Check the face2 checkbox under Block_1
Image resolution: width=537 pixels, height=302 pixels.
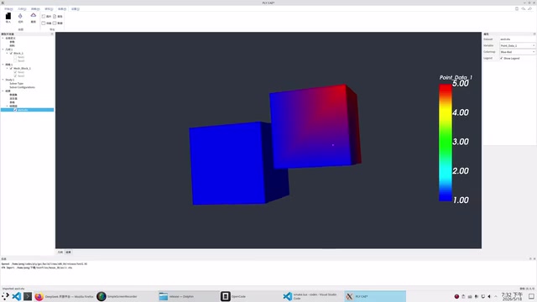click(15, 61)
